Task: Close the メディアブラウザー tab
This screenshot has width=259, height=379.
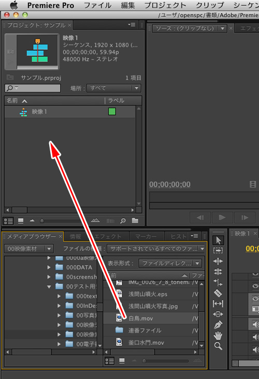Action: click(60, 237)
